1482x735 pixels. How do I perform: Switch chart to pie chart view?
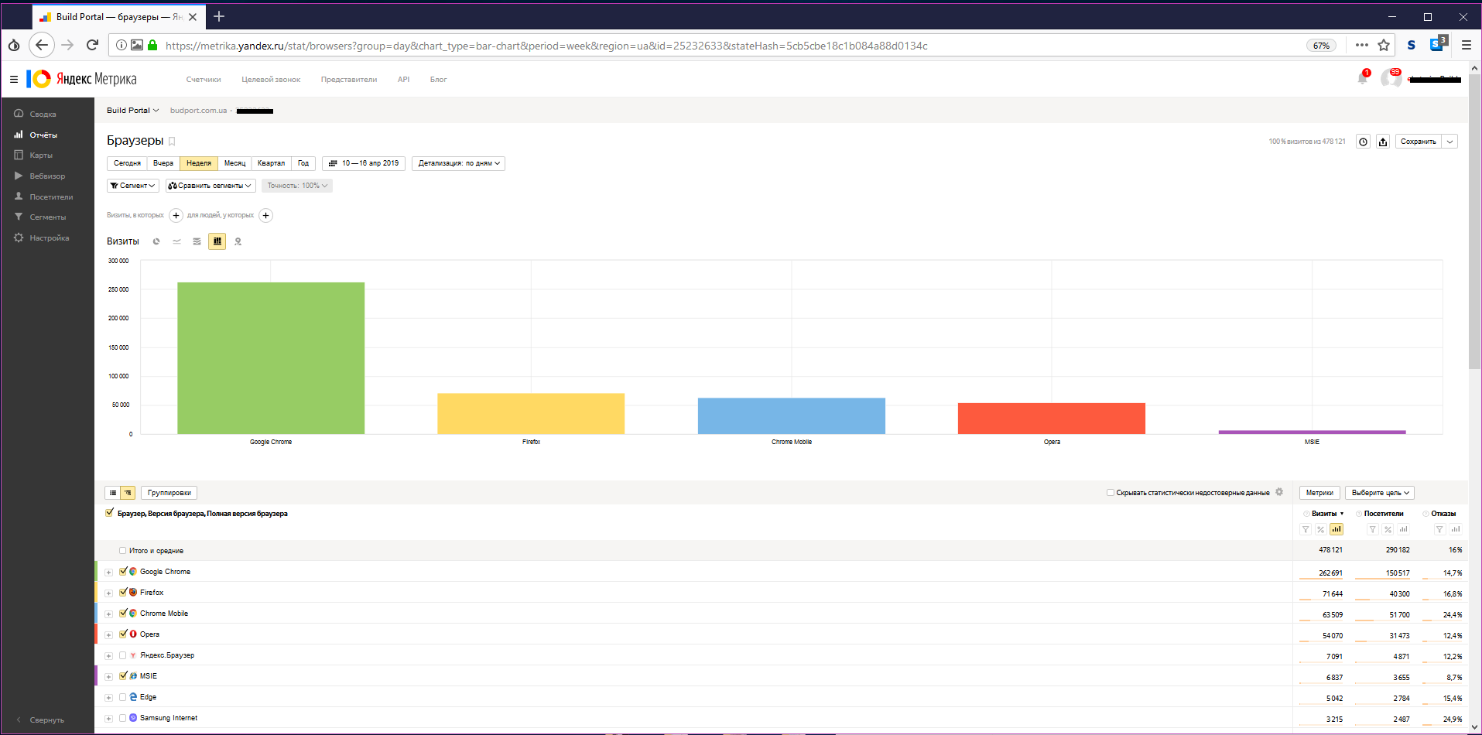coord(156,241)
